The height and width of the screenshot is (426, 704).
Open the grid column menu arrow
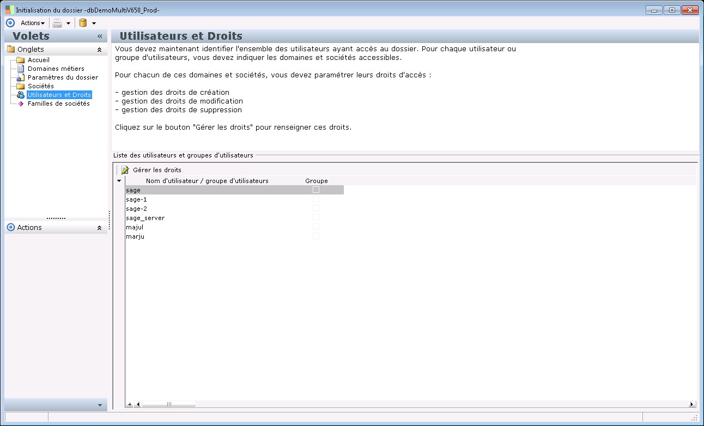pyautogui.click(x=119, y=181)
